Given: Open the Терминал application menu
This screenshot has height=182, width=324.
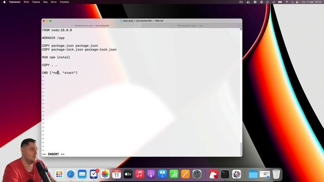Looking at the screenshot, I should tap(15, 2).
